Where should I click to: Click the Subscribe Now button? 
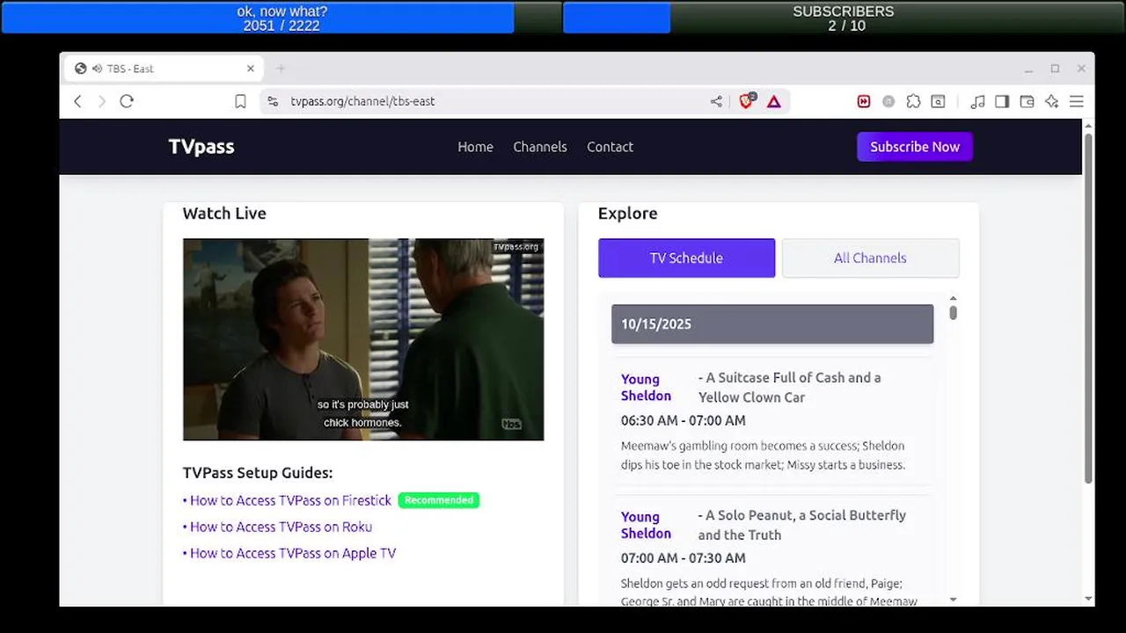click(915, 147)
